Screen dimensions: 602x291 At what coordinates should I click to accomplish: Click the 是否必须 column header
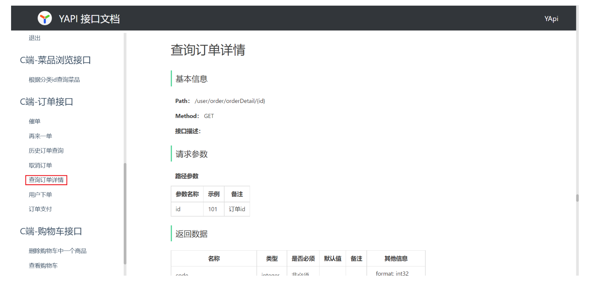pyautogui.click(x=303, y=258)
